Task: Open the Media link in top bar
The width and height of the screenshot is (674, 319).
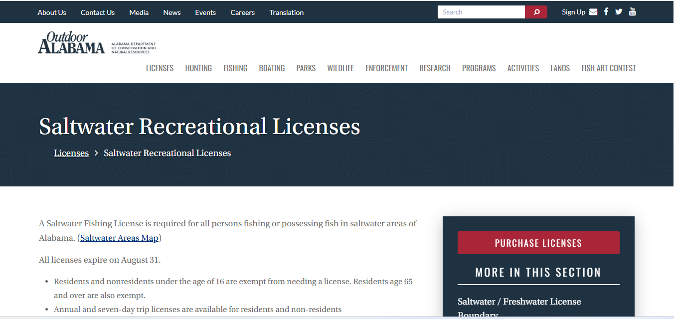Action: (x=139, y=12)
